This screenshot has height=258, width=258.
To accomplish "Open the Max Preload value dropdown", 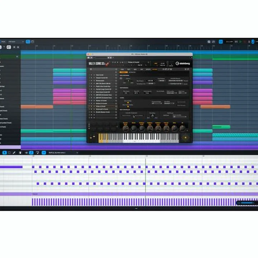I will [x=151, y=81].
